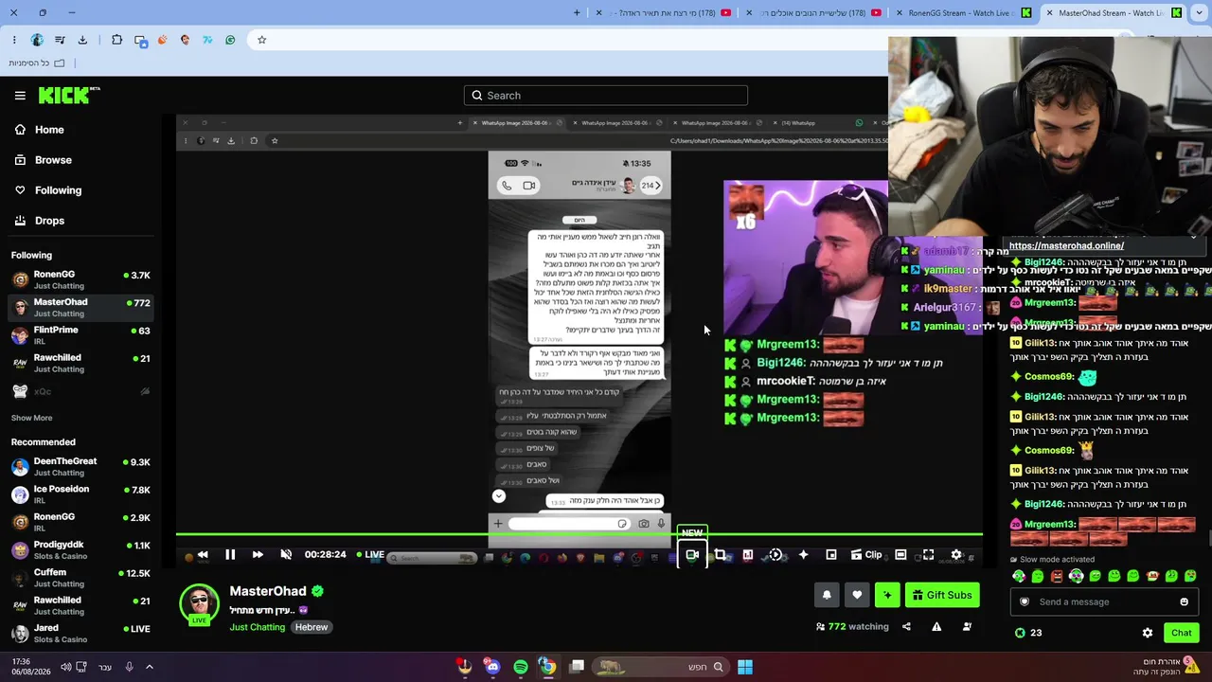The image size is (1212, 682).
Task: Focus the Kick Search field
Action: tap(606, 96)
